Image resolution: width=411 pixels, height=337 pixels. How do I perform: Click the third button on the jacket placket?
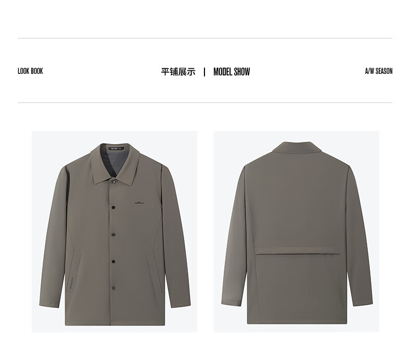[114, 235]
